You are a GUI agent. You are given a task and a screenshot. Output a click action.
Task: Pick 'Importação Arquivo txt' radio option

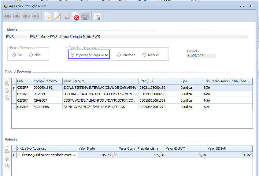(72, 55)
